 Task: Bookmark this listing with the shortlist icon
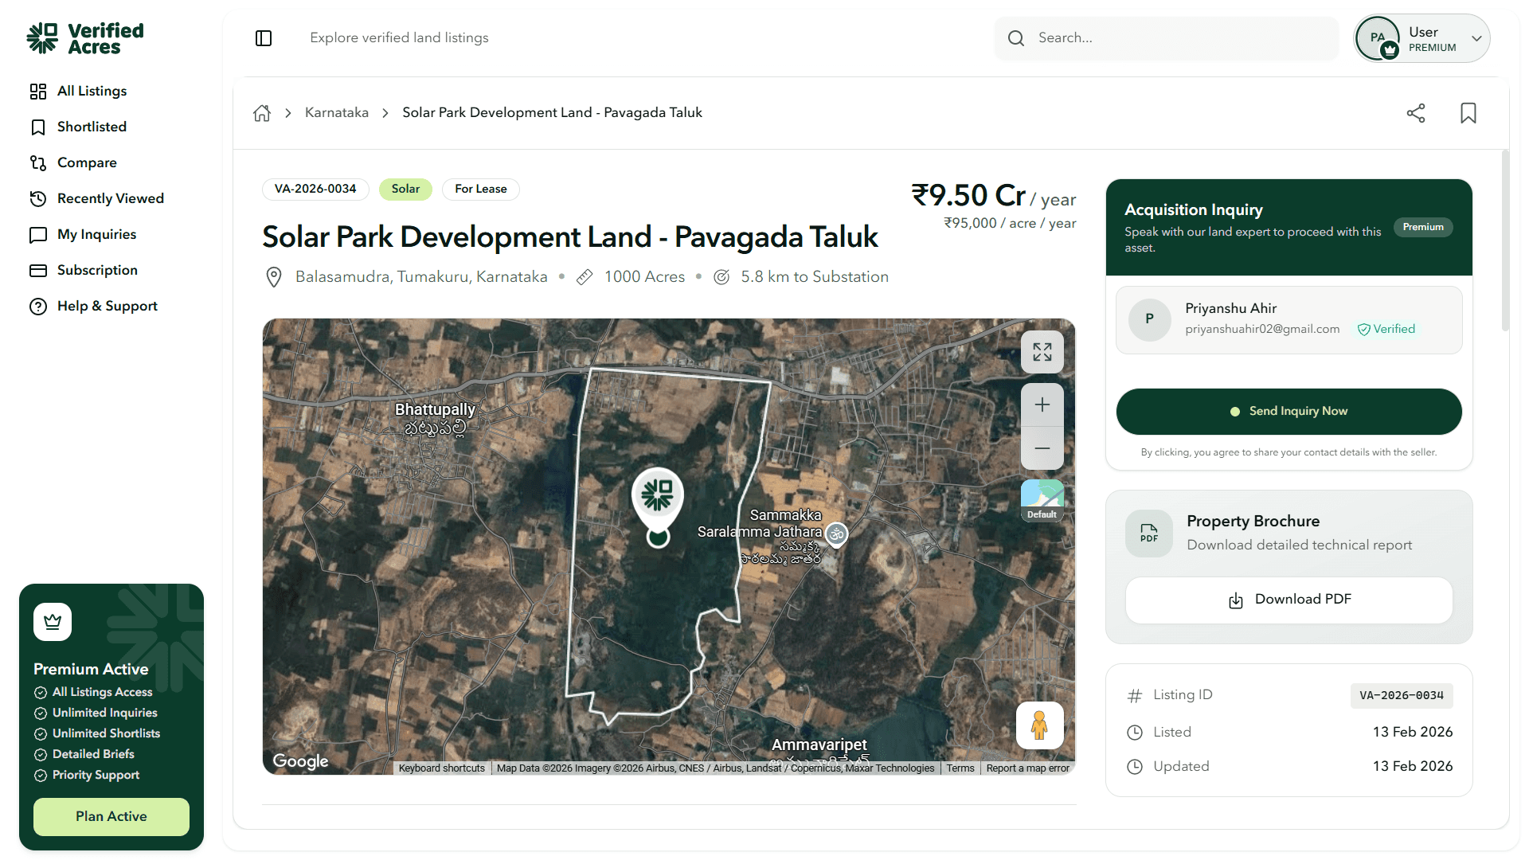point(1468,113)
